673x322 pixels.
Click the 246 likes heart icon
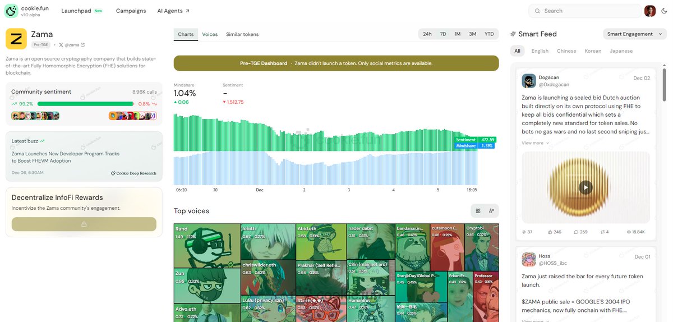pos(550,232)
